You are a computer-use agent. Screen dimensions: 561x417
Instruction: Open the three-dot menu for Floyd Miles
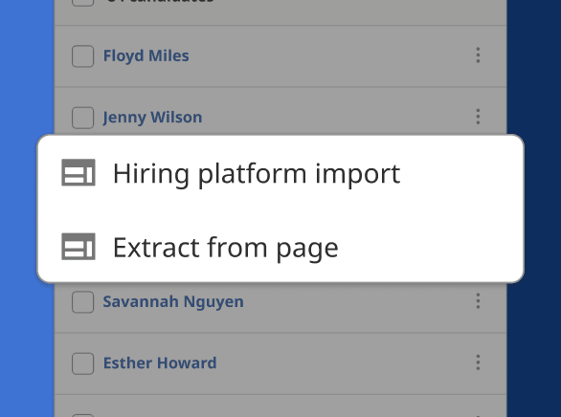(478, 55)
